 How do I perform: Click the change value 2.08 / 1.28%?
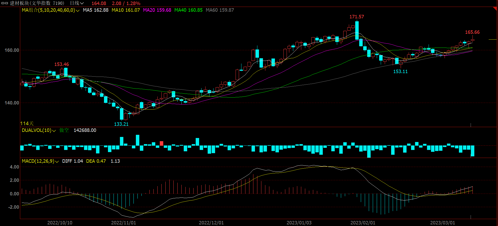(x=126, y=3)
